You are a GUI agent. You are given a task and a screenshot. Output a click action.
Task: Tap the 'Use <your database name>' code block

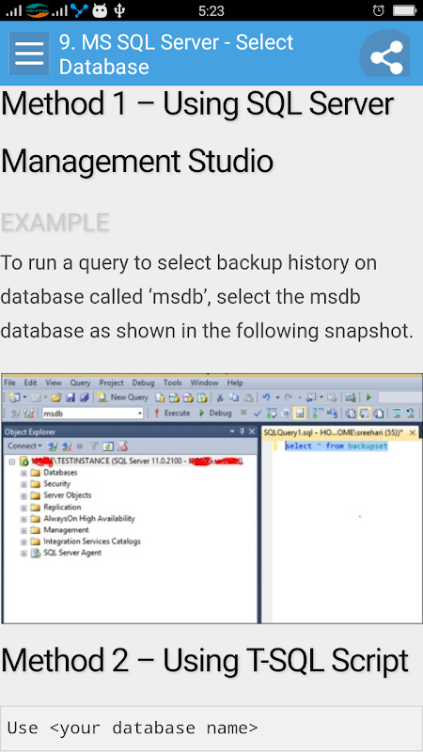211,728
